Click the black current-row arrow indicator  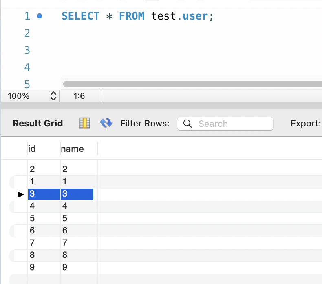coord(21,195)
